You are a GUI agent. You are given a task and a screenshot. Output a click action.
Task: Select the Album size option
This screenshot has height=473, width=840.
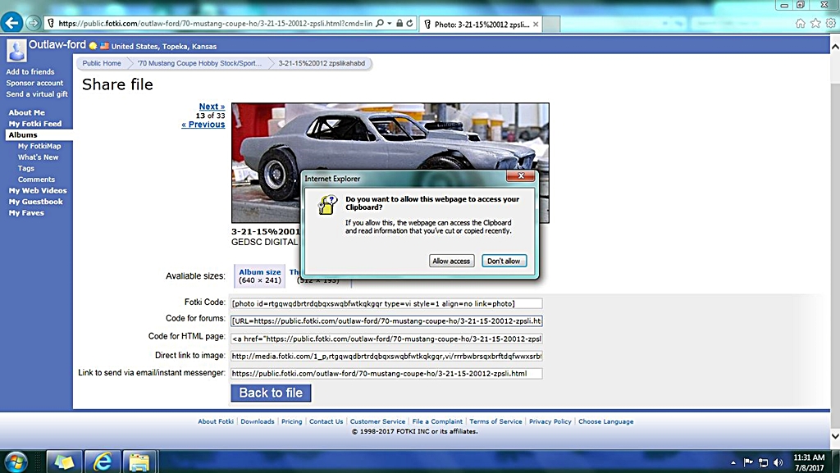point(259,276)
